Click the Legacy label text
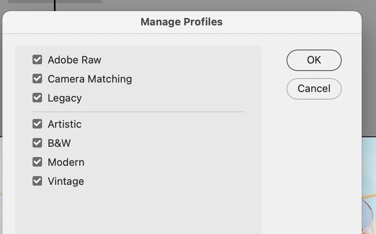376x234 pixels. (65, 98)
